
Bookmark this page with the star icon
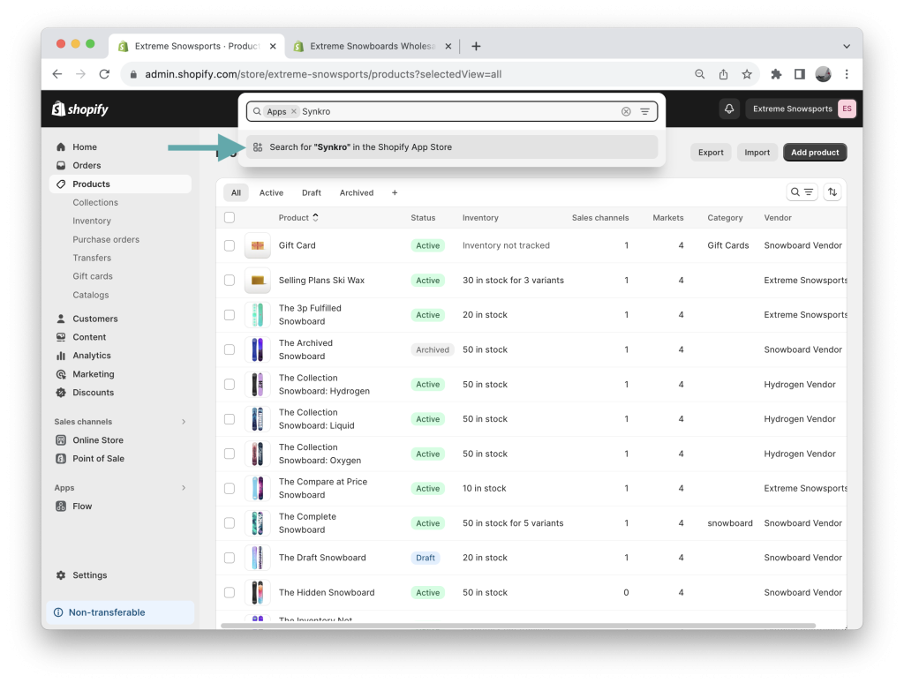pos(747,74)
